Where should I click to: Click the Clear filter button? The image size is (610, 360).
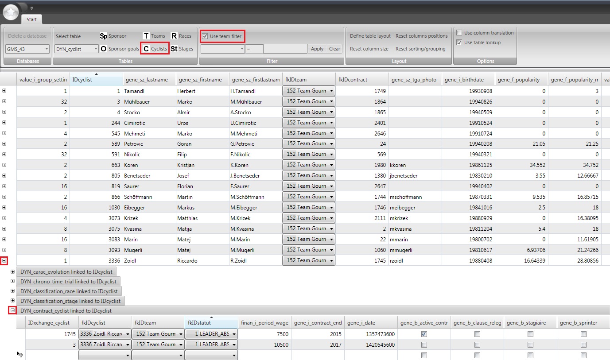(334, 49)
